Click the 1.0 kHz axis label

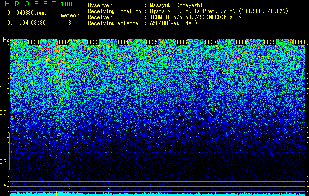(x=4, y=88)
